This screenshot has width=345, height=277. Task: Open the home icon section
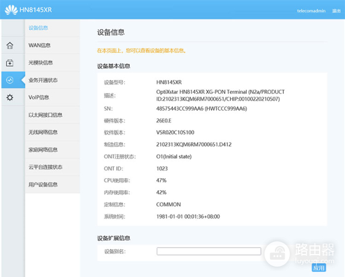[10, 45]
